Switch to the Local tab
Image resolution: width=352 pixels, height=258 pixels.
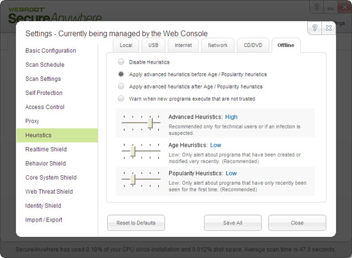click(x=126, y=45)
